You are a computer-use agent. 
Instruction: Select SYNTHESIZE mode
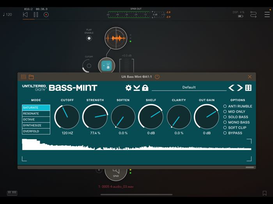pos(36,125)
